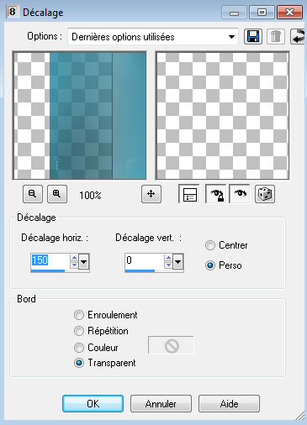Zoom in the preview with the plus magnifier
The height and width of the screenshot is (425, 307).
click(x=57, y=194)
